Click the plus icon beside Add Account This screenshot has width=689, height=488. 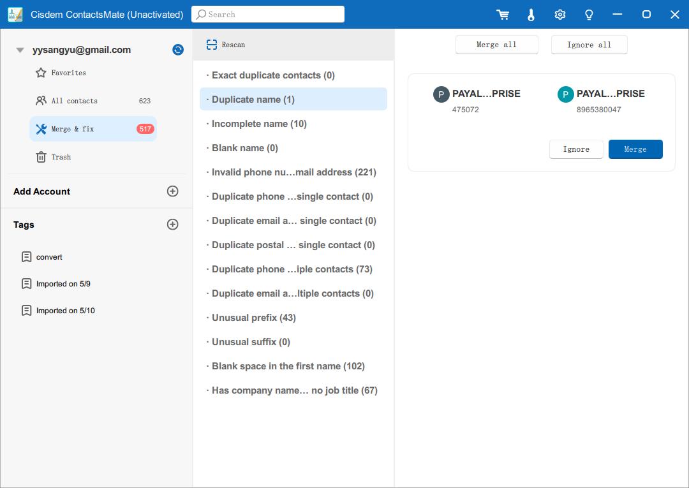click(x=172, y=191)
